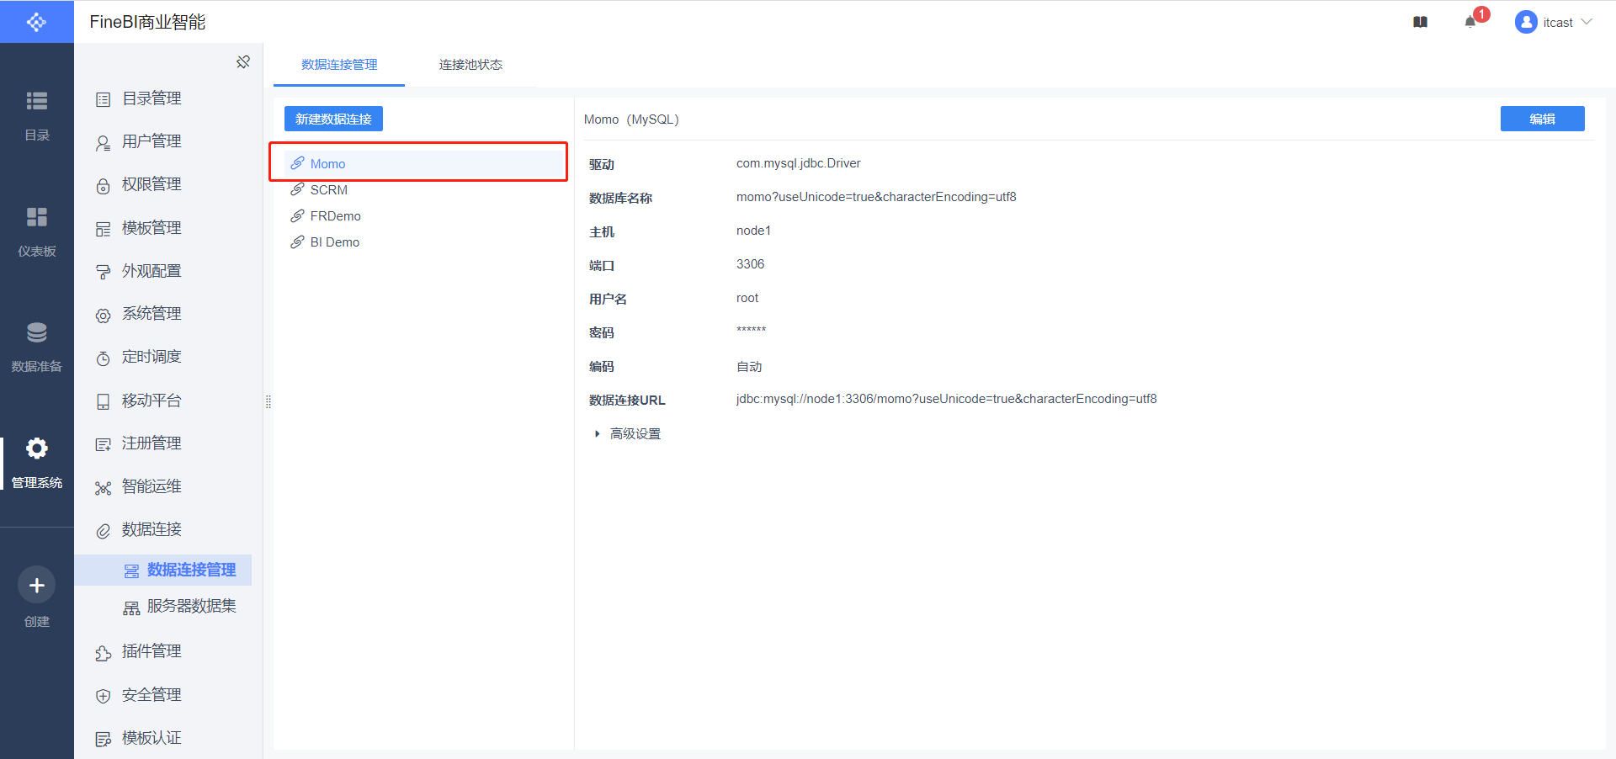Click the 外观配置 paint roller icon
The width and height of the screenshot is (1616, 759).
[104, 272]
